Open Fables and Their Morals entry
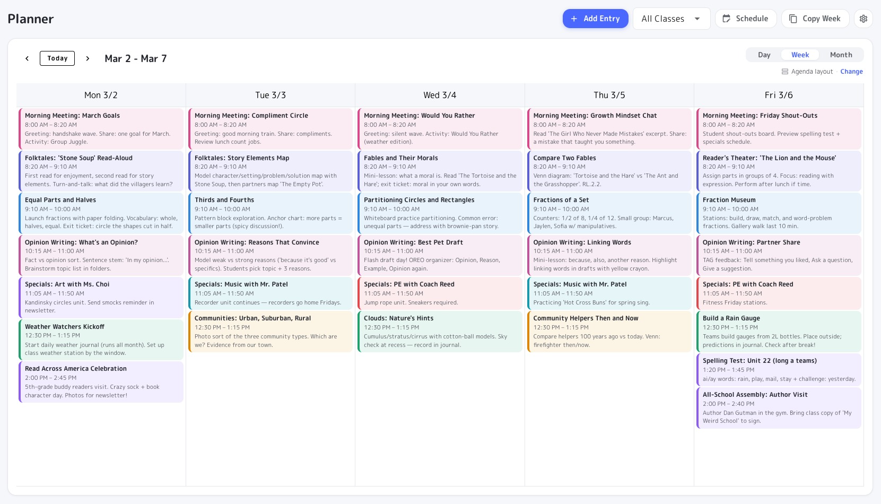881x504 pixels. tap(440, 171)
